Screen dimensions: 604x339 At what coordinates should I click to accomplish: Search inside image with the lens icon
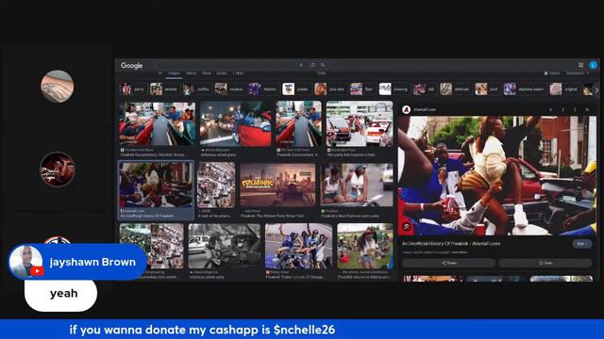(x=407, y=227)
